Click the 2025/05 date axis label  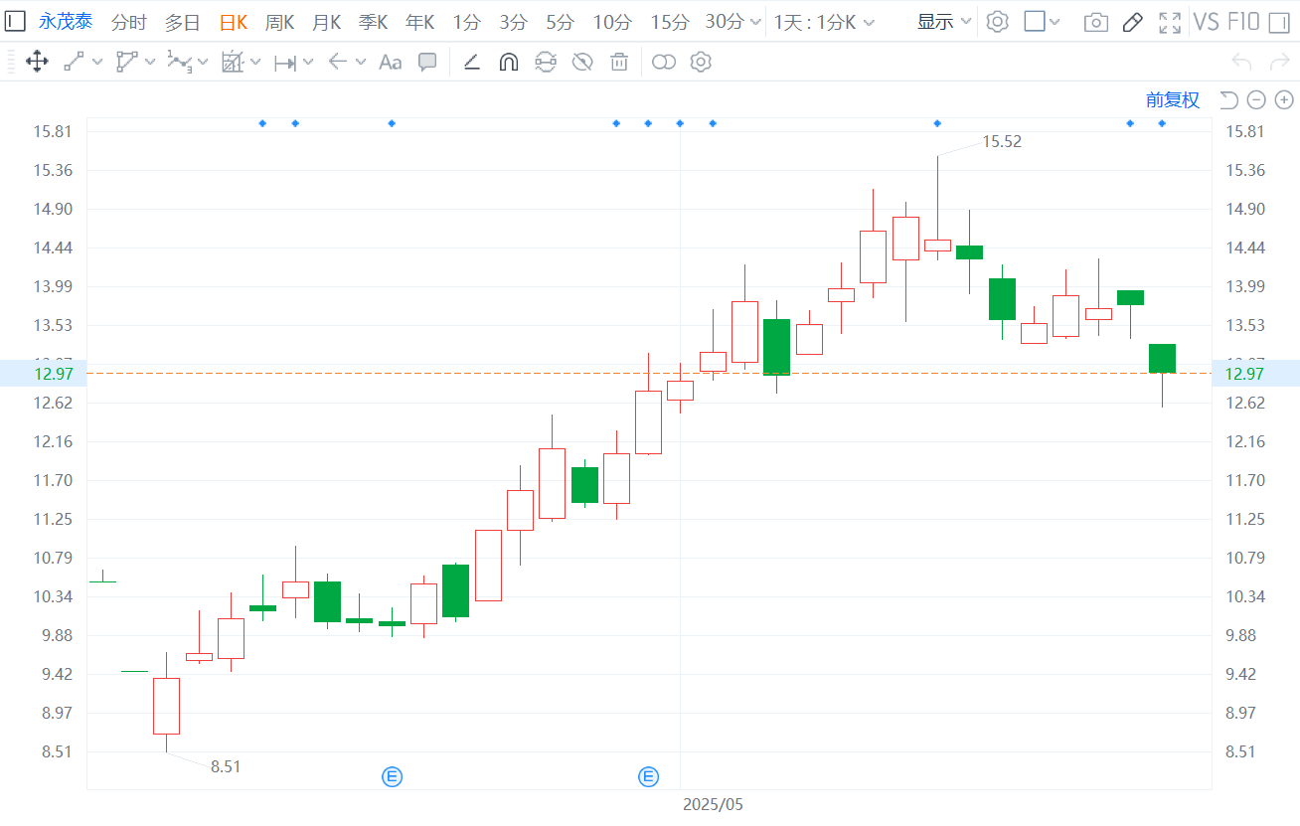[713, 804]
